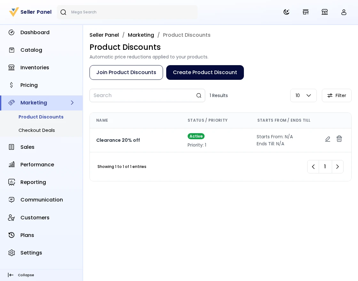
Task: Click the Inventories sidebar icon
Action: [12, 67]
